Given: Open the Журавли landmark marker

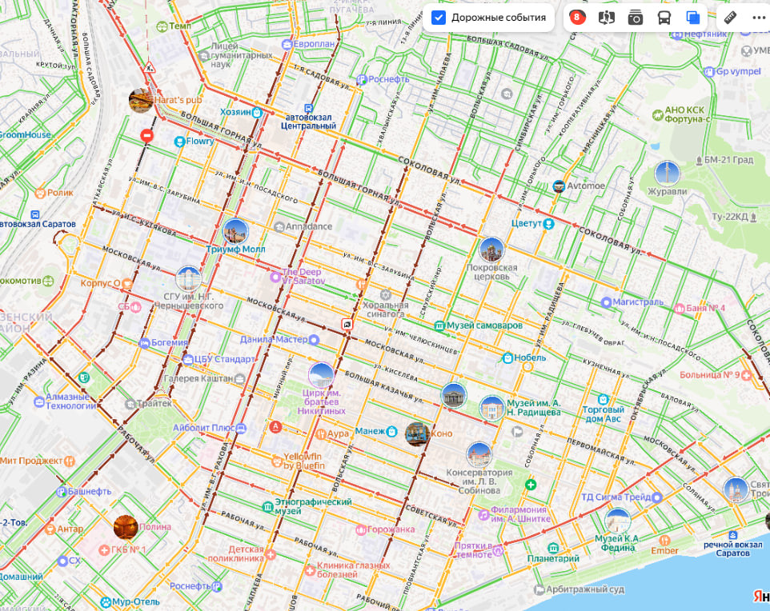Looking at the screenshot, I should 667,174.
